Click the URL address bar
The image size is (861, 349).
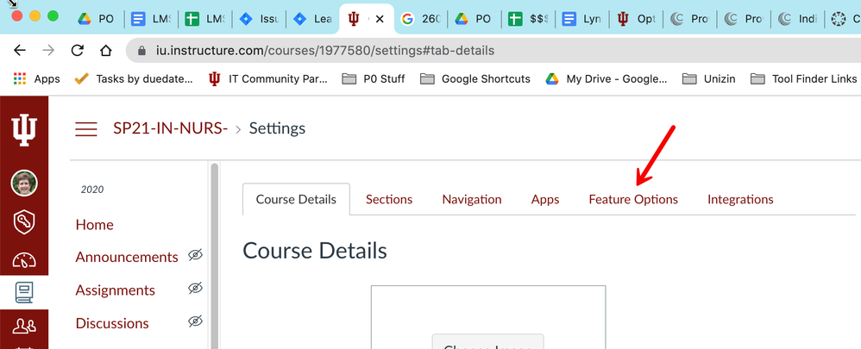494,51
